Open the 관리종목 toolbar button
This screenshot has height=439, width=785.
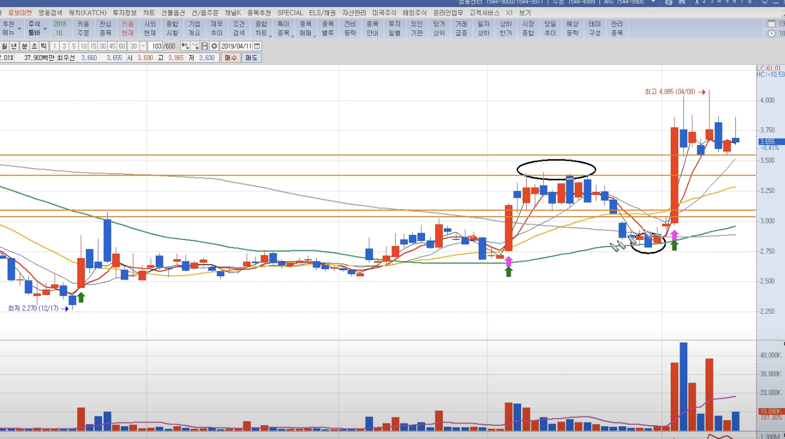[617, 29]
